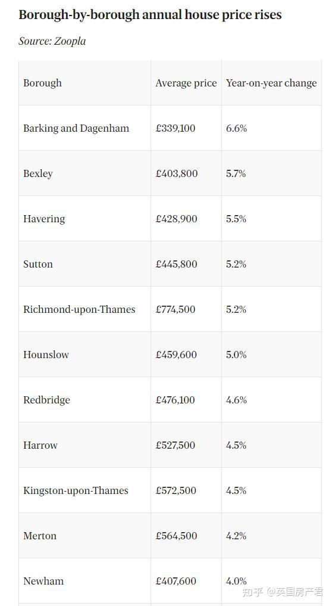This screenshot has height=606, width=332.
Task: Click the Sutton borough name
Action: click(x=38, y=264)
